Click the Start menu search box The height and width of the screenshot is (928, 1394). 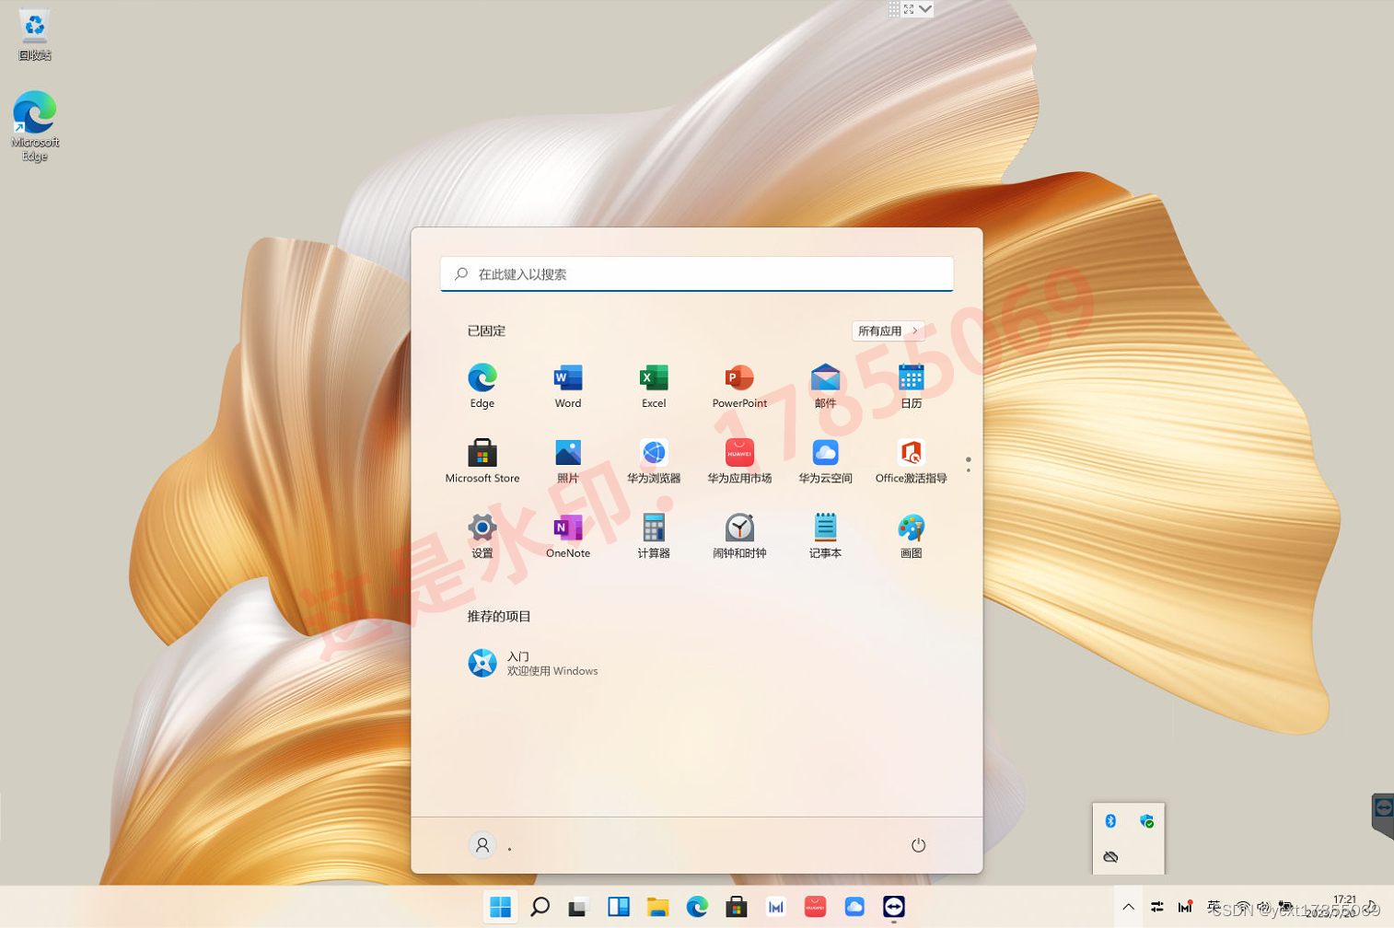pos(696,273)
